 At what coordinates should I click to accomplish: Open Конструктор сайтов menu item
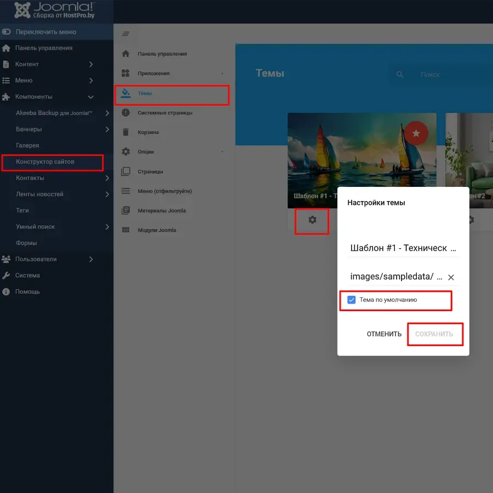tap(45, 162)
